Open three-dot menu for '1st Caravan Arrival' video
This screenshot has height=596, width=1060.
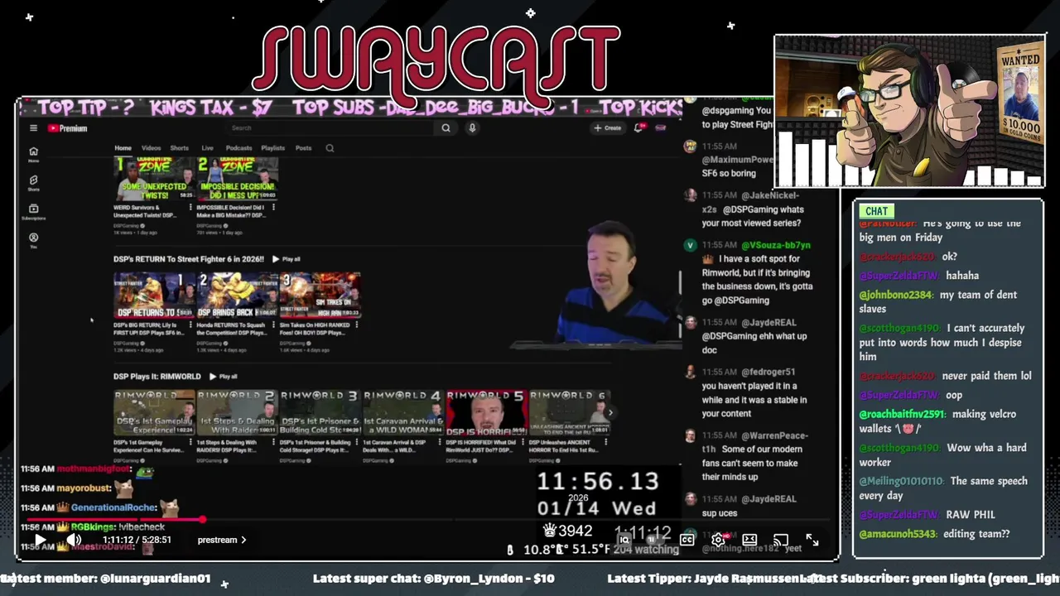click(x=441, y=444)
